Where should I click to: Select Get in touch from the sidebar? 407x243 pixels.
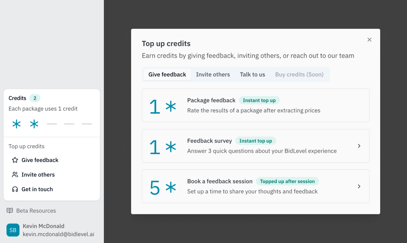point(37,189)
